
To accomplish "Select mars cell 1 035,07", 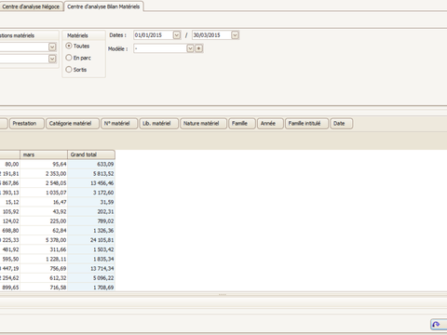I will coord(44,193).
